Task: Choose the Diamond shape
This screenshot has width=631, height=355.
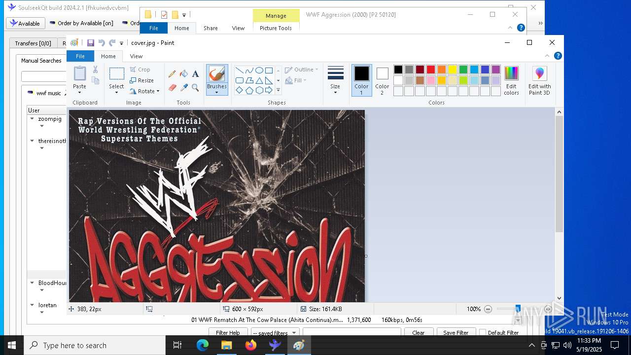Action: (x=239, y=90)
